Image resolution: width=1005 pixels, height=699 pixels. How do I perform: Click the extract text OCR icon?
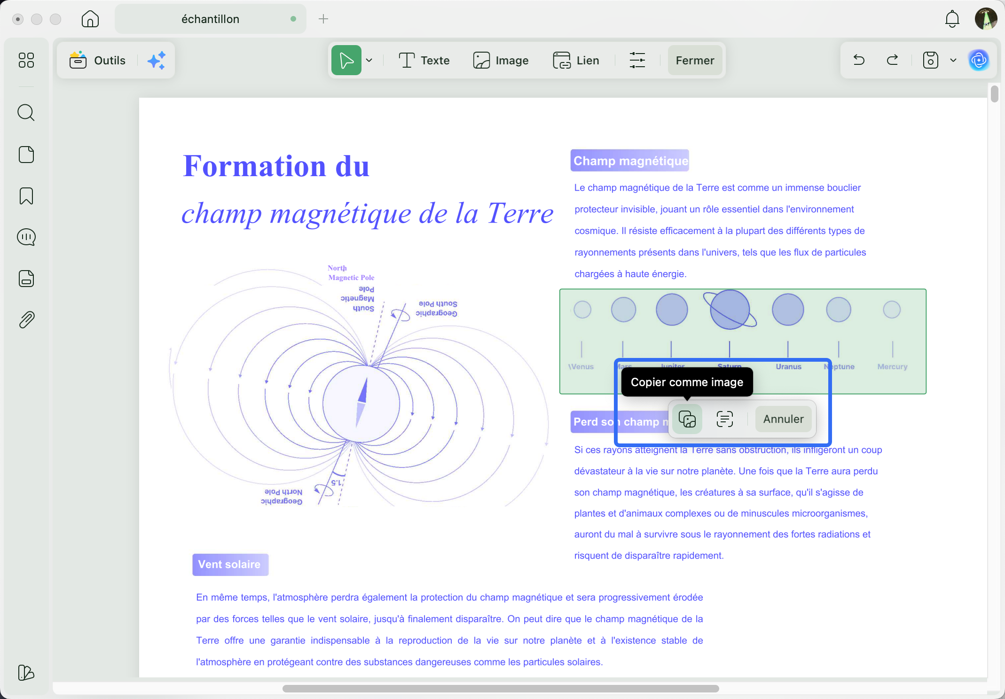725,419
